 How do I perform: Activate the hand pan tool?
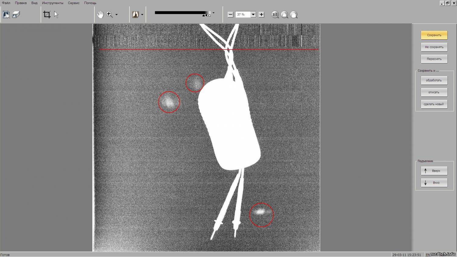(100, 15)
